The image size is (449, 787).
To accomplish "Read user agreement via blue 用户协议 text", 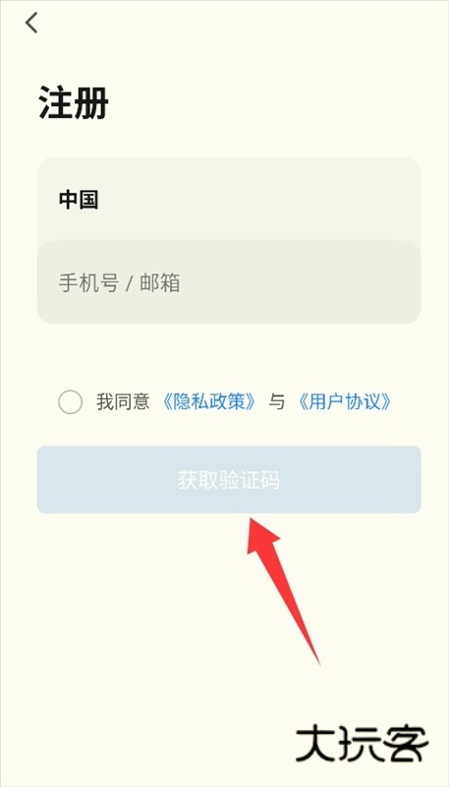I will (344, 401).
